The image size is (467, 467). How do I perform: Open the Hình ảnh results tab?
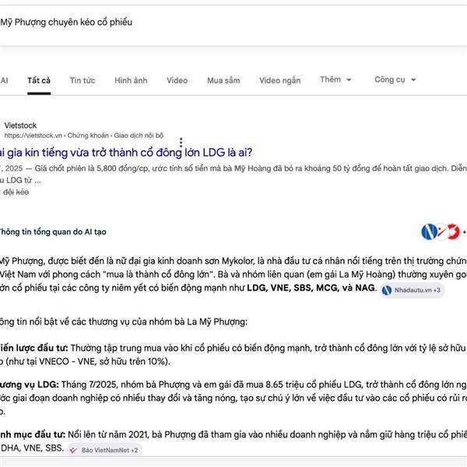(130, 80)
